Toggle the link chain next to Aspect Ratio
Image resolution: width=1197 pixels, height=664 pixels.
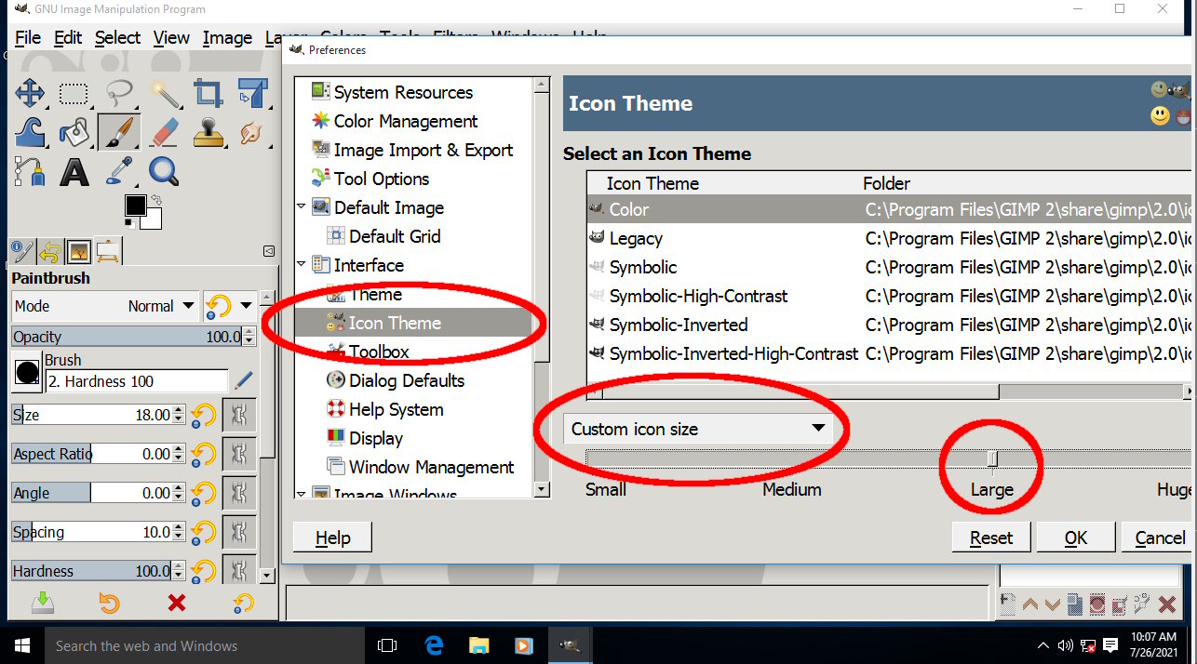click(x=239, y=454)
